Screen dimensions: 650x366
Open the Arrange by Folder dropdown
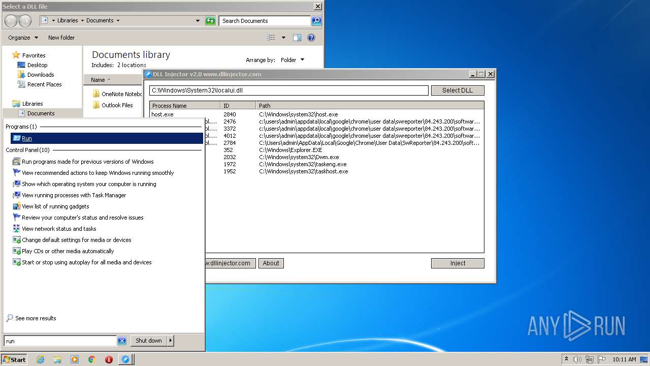pyautogui.click(x=292, y=60)
